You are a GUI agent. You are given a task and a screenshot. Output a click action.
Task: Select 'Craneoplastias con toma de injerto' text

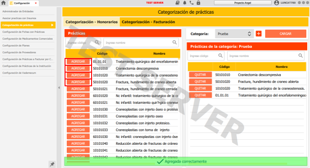[143, 130]
